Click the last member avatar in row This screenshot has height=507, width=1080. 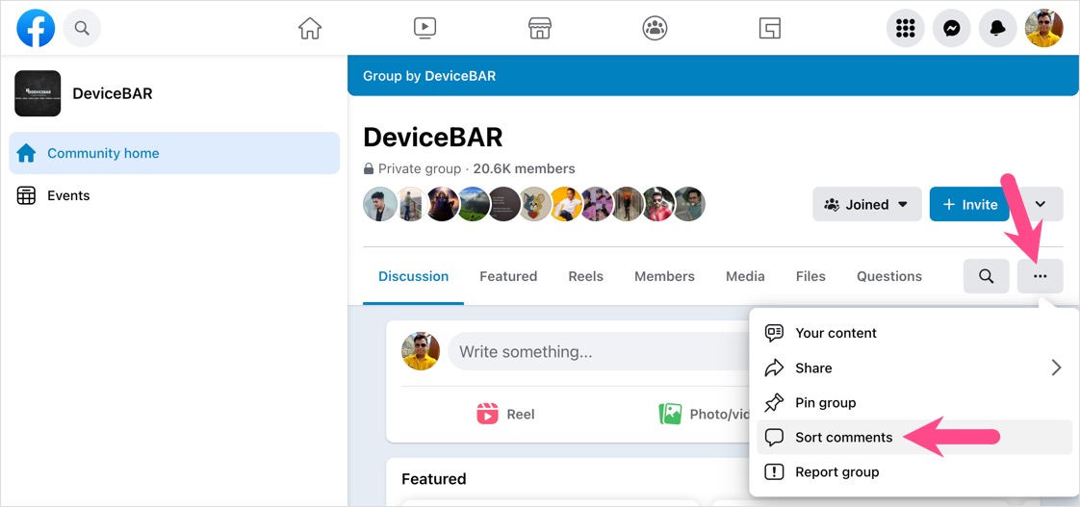(689, 204)
